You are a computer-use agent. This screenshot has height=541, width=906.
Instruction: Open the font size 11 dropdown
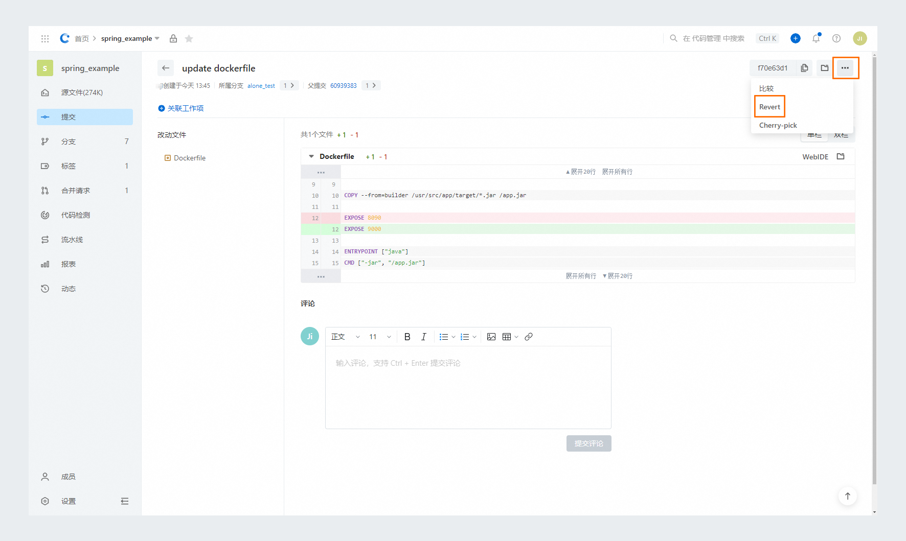(380, 337)
